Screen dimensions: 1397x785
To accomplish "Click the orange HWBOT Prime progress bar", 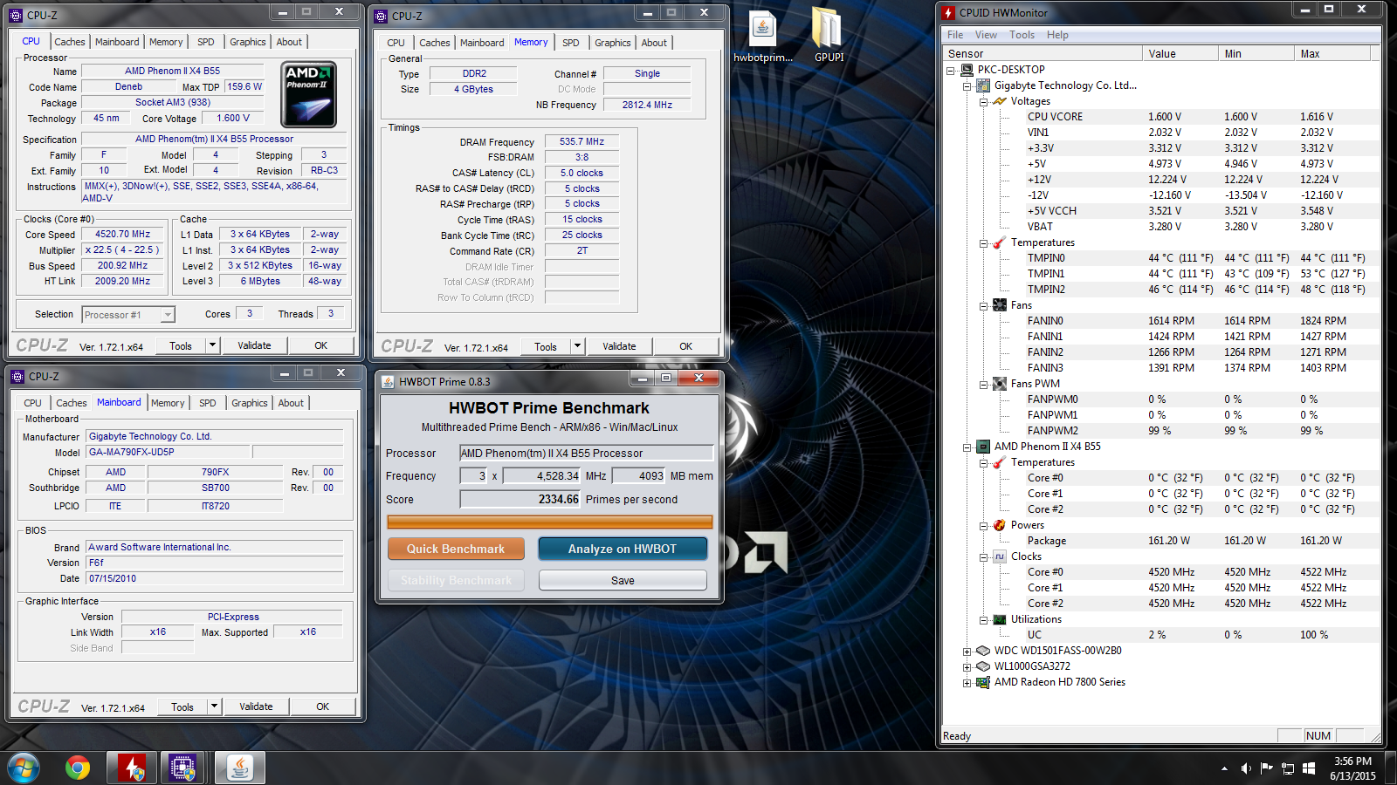I will [x=550, y=522].
